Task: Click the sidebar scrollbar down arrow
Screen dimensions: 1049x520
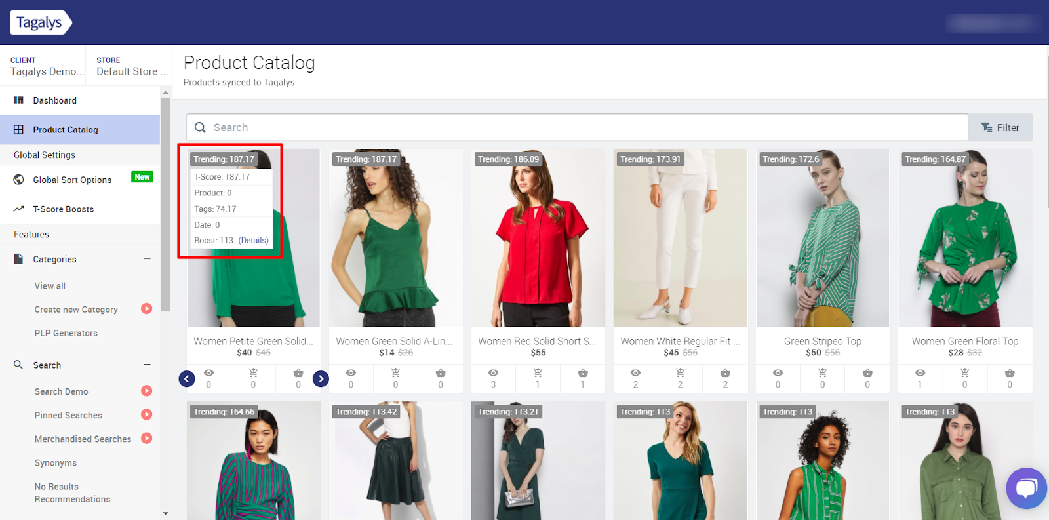Action: 165,514
